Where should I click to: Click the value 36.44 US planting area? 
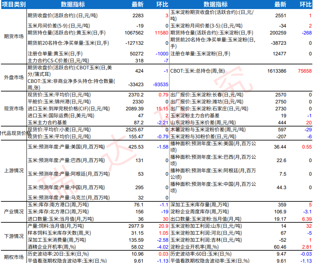click(x=280, y=147)
